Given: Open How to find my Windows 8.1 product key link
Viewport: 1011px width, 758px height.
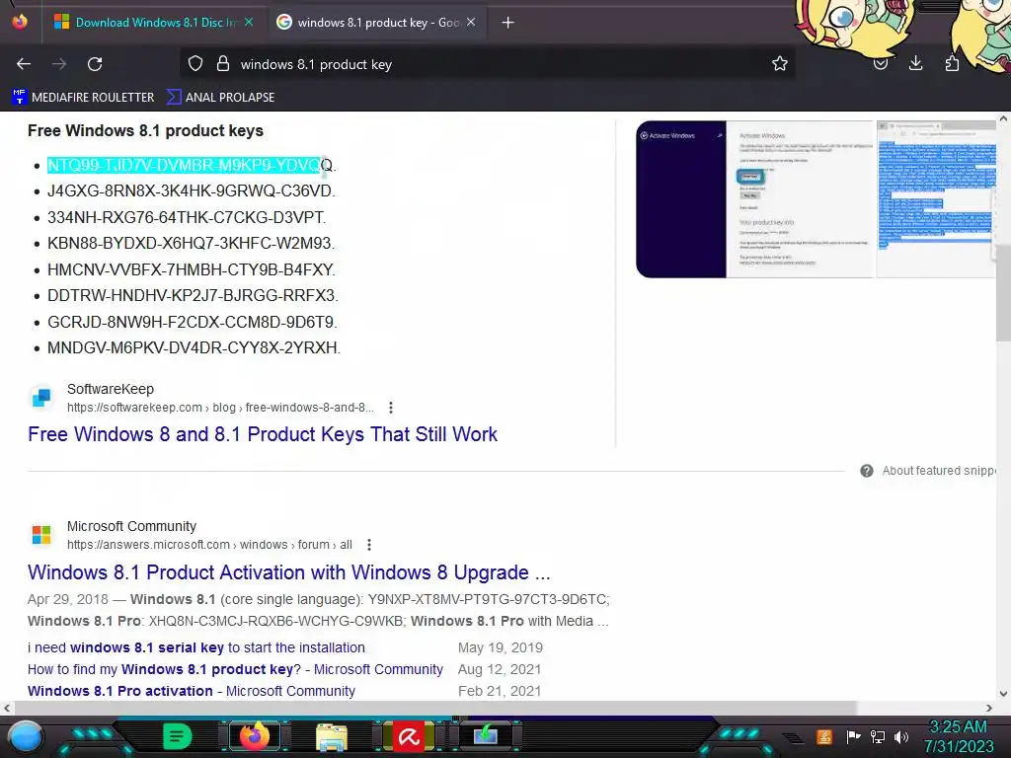Looking at the screenshot, I should coord(235,670).
